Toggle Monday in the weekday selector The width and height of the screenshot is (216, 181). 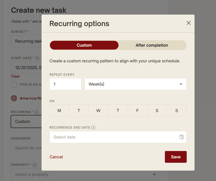click(x=59, y=110)
